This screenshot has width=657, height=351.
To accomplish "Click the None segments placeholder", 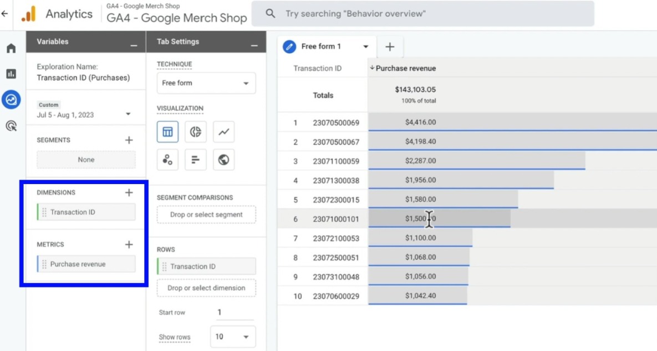I will [86, 160].
